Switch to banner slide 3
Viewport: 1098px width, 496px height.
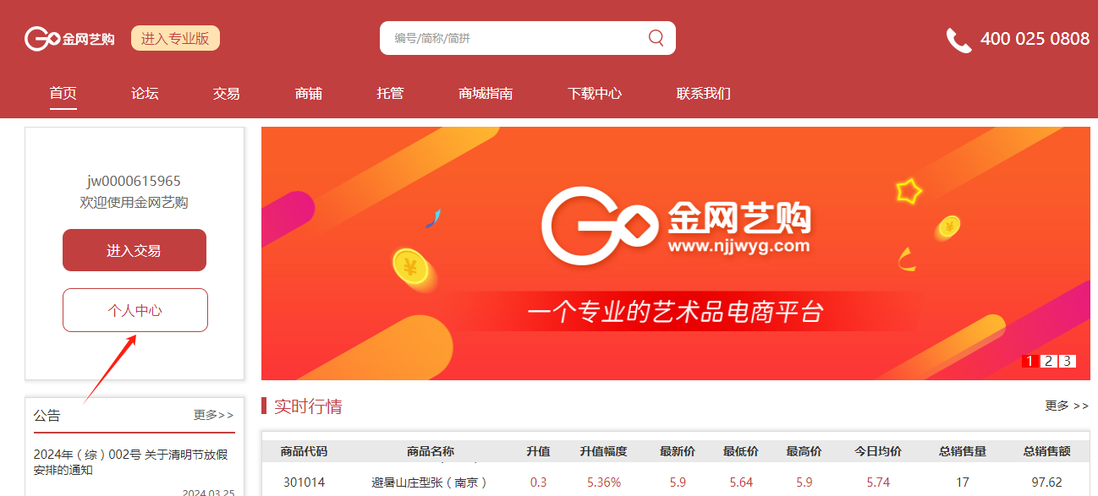1068,361
